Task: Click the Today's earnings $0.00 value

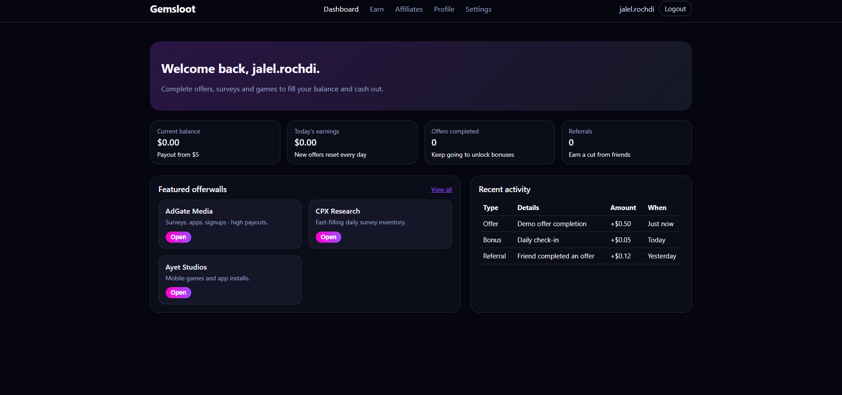Action: pyautogui.click(x=305, y=142)
